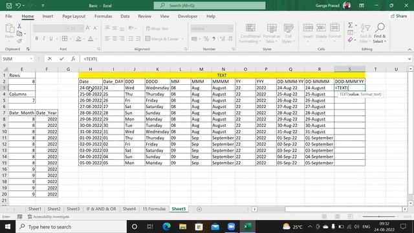Toggle Underline formatting
The image size is (414, 233).
(51, 39)
